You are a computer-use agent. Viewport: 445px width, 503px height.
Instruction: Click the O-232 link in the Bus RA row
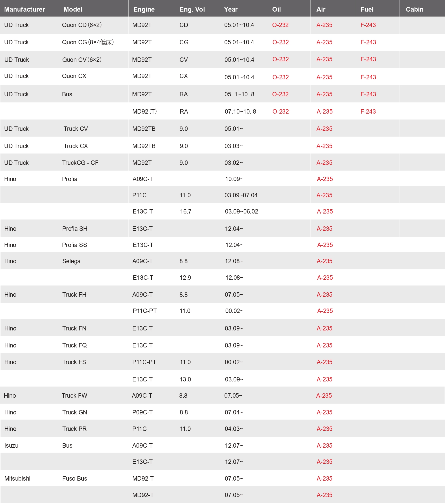click(280, 94)
